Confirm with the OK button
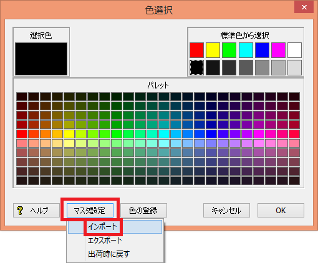This screenshot has height=263, width=318. click(x=281, y=211)
